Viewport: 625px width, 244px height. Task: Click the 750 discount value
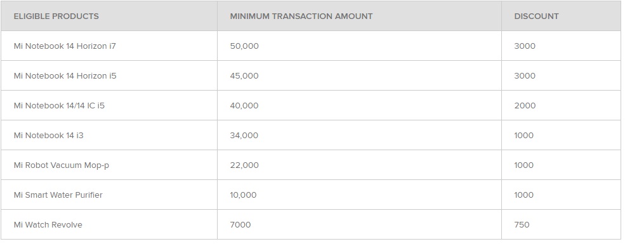click(x=522, y=225)
